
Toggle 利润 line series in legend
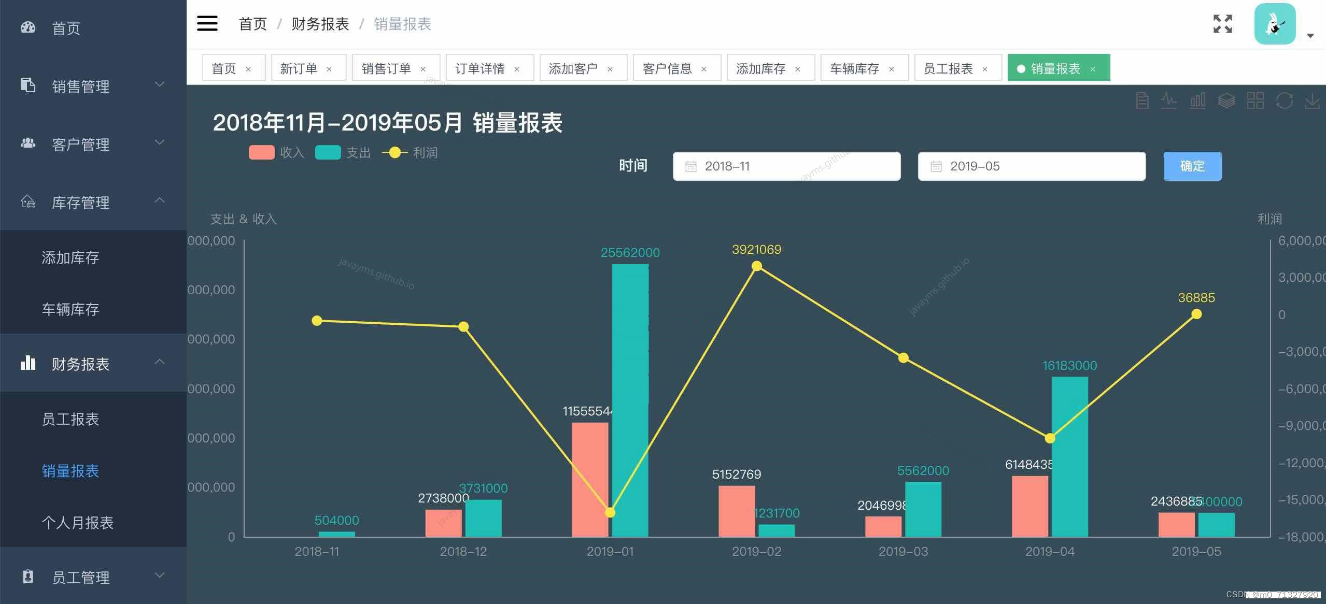click(x=410, y=152)
